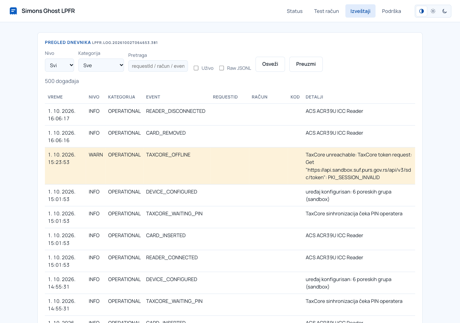
Task: Click the EVENT column header
Action: click(153, 97)
